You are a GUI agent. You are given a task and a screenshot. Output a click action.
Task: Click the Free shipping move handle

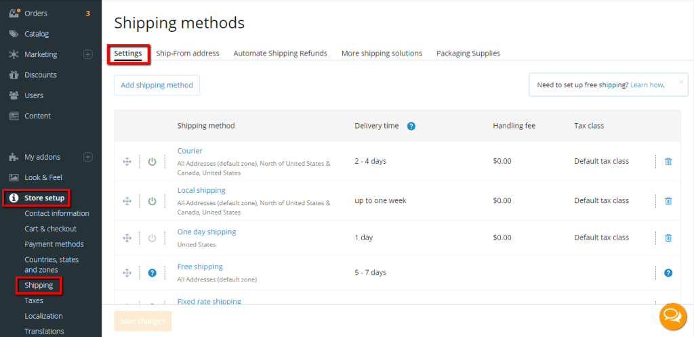(x=127, y=273)
